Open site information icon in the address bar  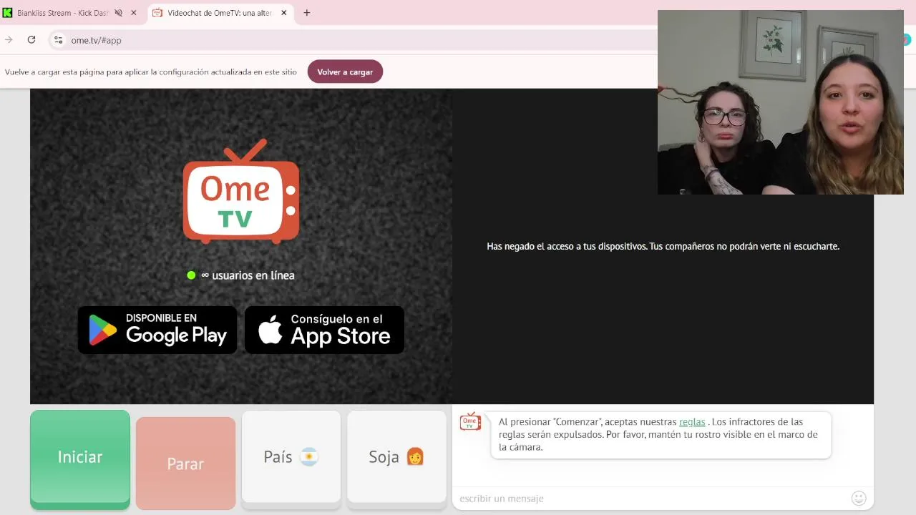(59, 40)
